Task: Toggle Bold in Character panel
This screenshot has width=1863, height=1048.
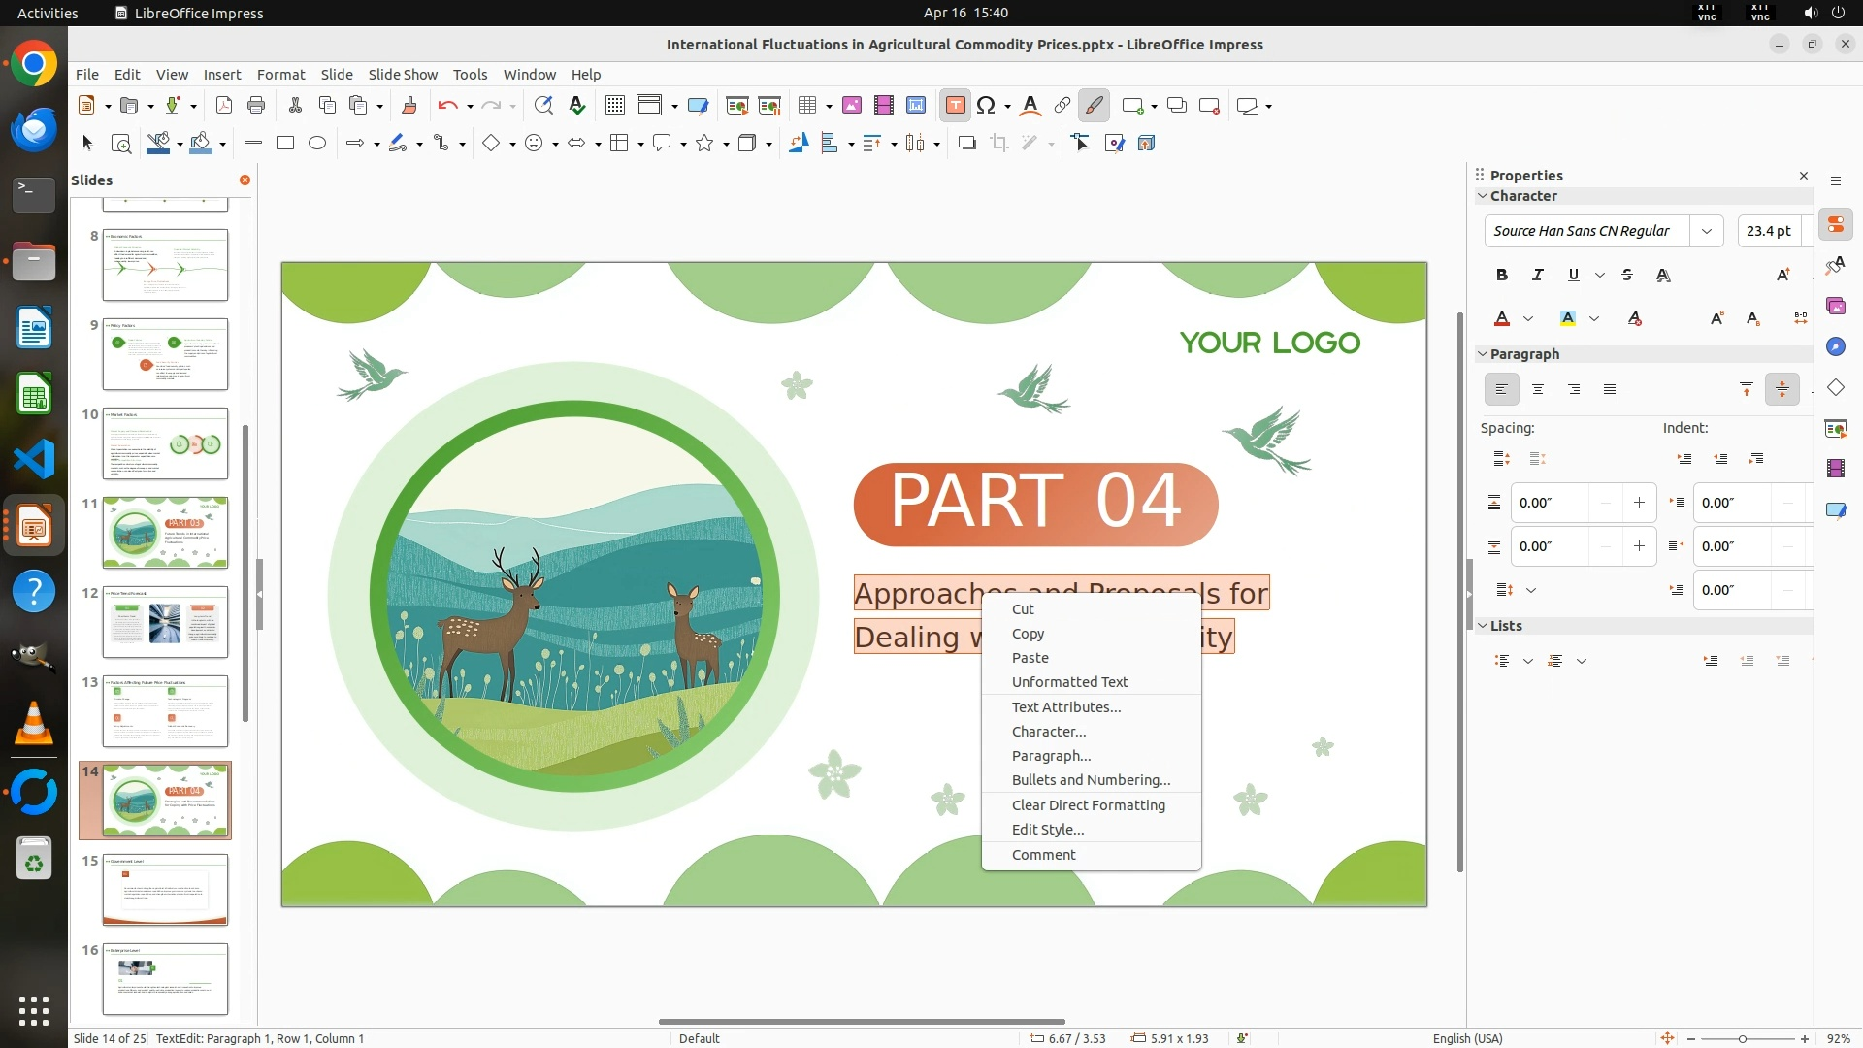Action: click(1501, 276)
